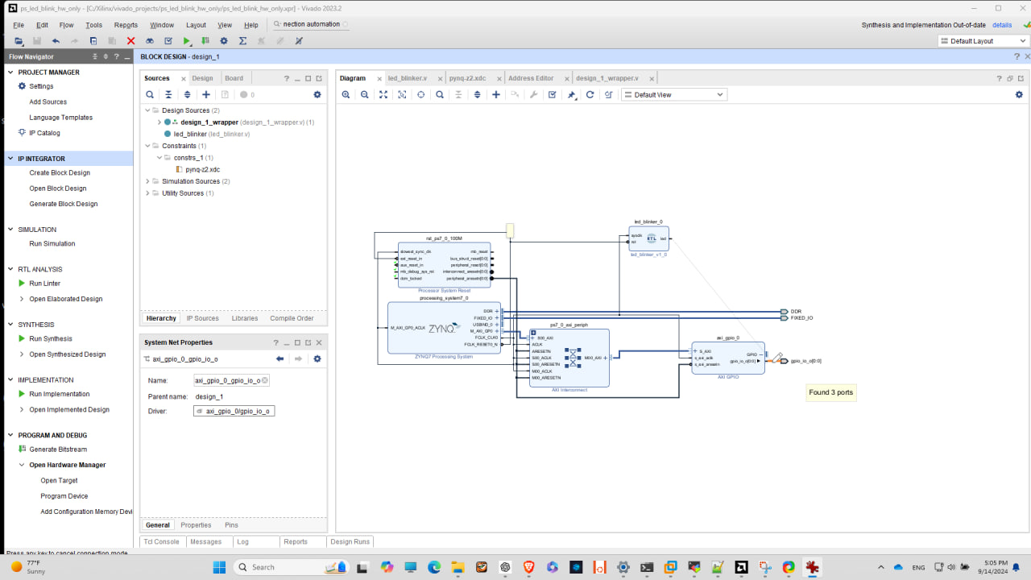Expand Open Synthesized Design entry
The image size is (1031, 580).
22,354
